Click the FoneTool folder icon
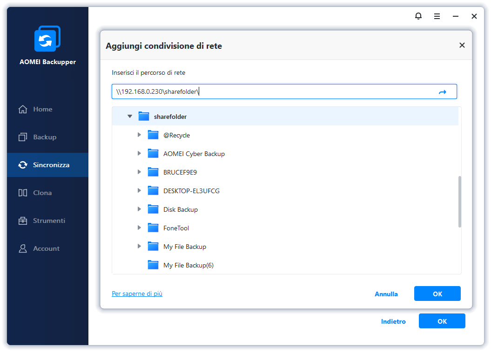 point(153,228)
